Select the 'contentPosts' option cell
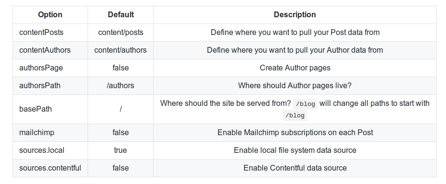 50,33
